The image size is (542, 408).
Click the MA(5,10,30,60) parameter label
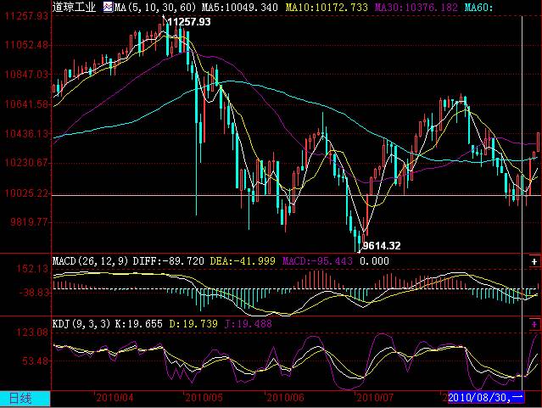(155, 7)
